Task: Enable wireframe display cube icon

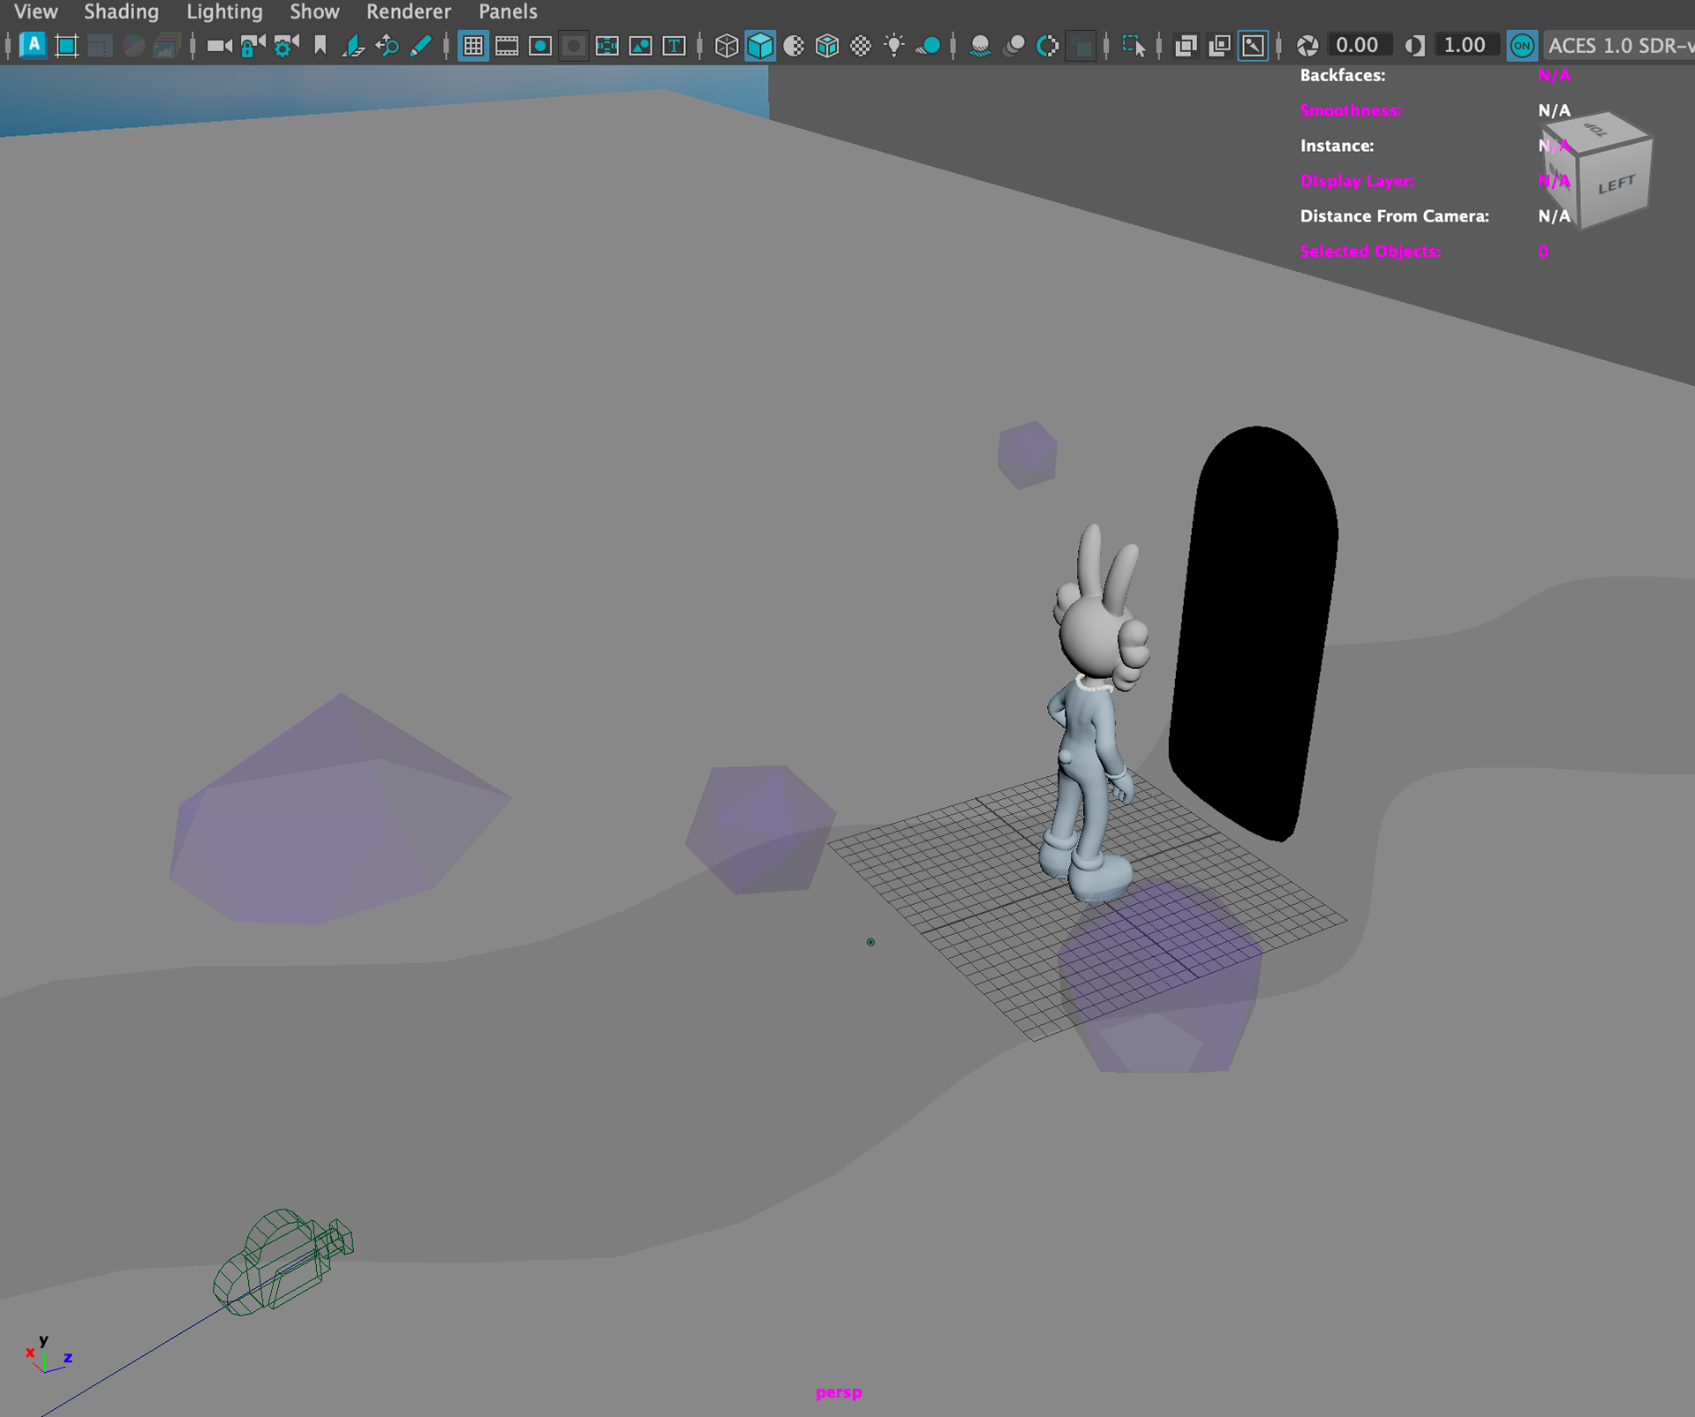Action: (726, 46)
